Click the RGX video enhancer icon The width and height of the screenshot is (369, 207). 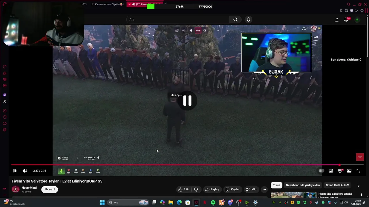[198, 30]
